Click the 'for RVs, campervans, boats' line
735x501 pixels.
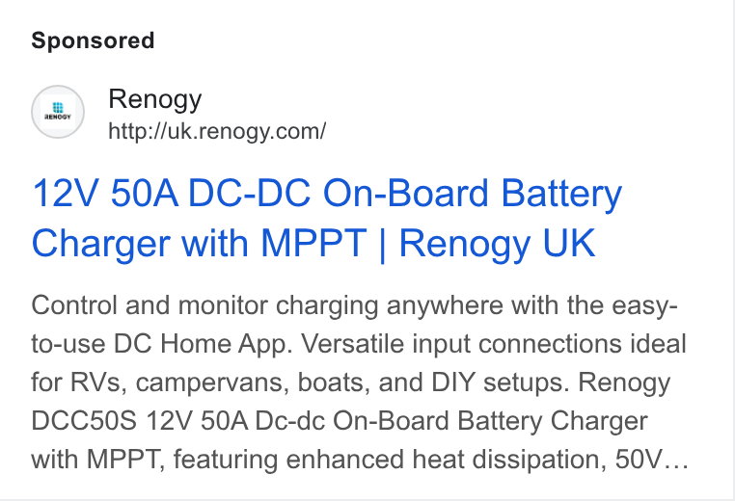[201, 382]
